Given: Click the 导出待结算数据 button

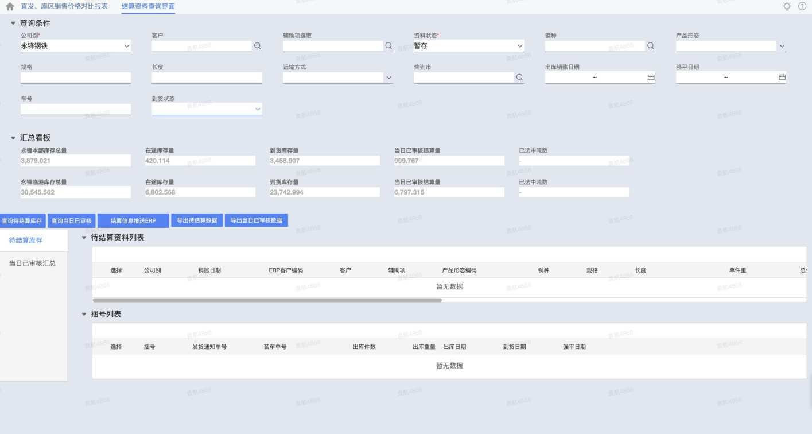Looking at the screenshot, I should 197,220.
